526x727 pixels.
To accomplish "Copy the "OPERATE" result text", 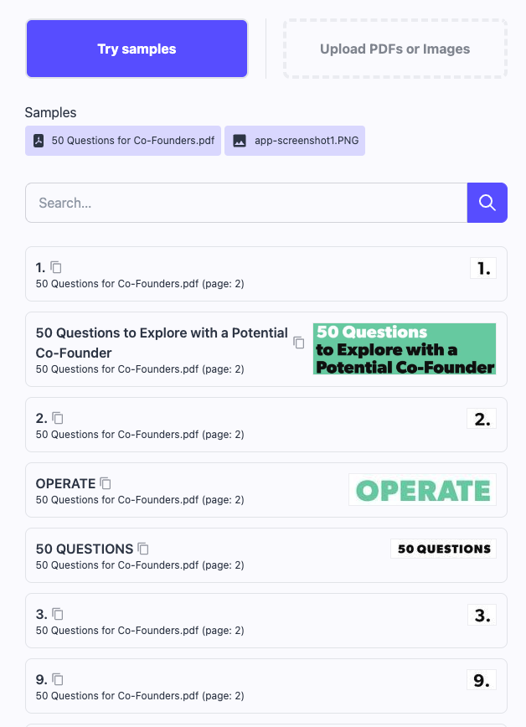I will [x=106, y=483].
